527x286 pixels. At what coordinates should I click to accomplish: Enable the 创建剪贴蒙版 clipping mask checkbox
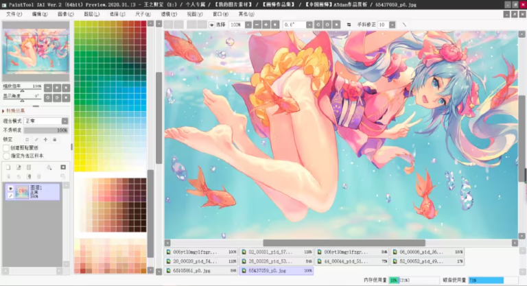6,147
